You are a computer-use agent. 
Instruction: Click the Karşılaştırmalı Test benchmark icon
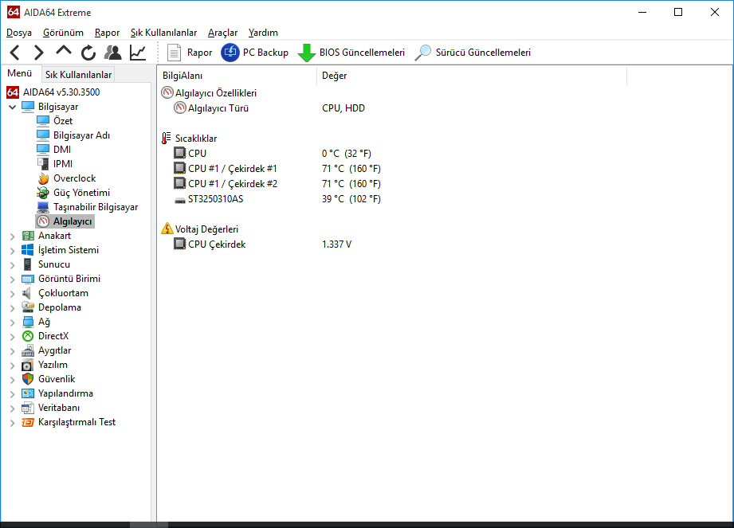(x=28, y=422)
